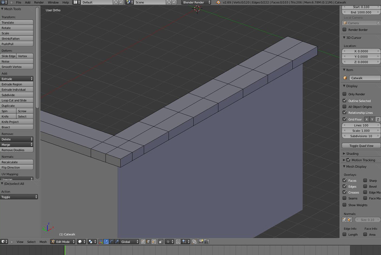Click the Blender logo icon
This screenshot has height=255, width=381.
tap(218, 2)
